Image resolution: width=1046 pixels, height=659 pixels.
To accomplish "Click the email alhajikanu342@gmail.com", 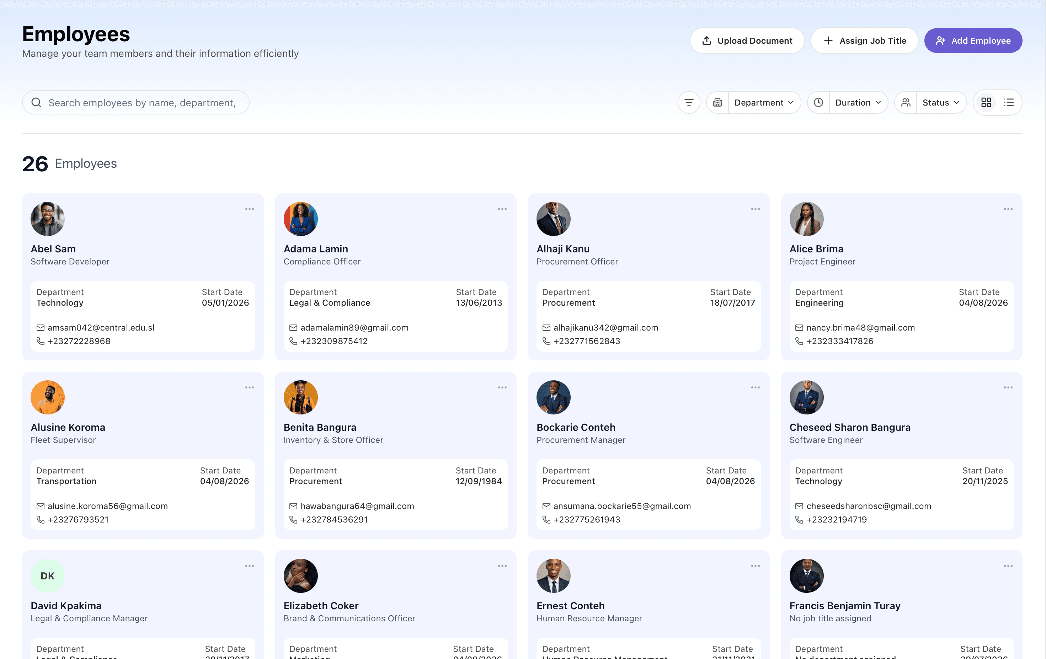I will 605,328.
